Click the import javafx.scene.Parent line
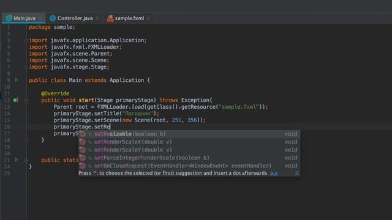 coord(71,54)
